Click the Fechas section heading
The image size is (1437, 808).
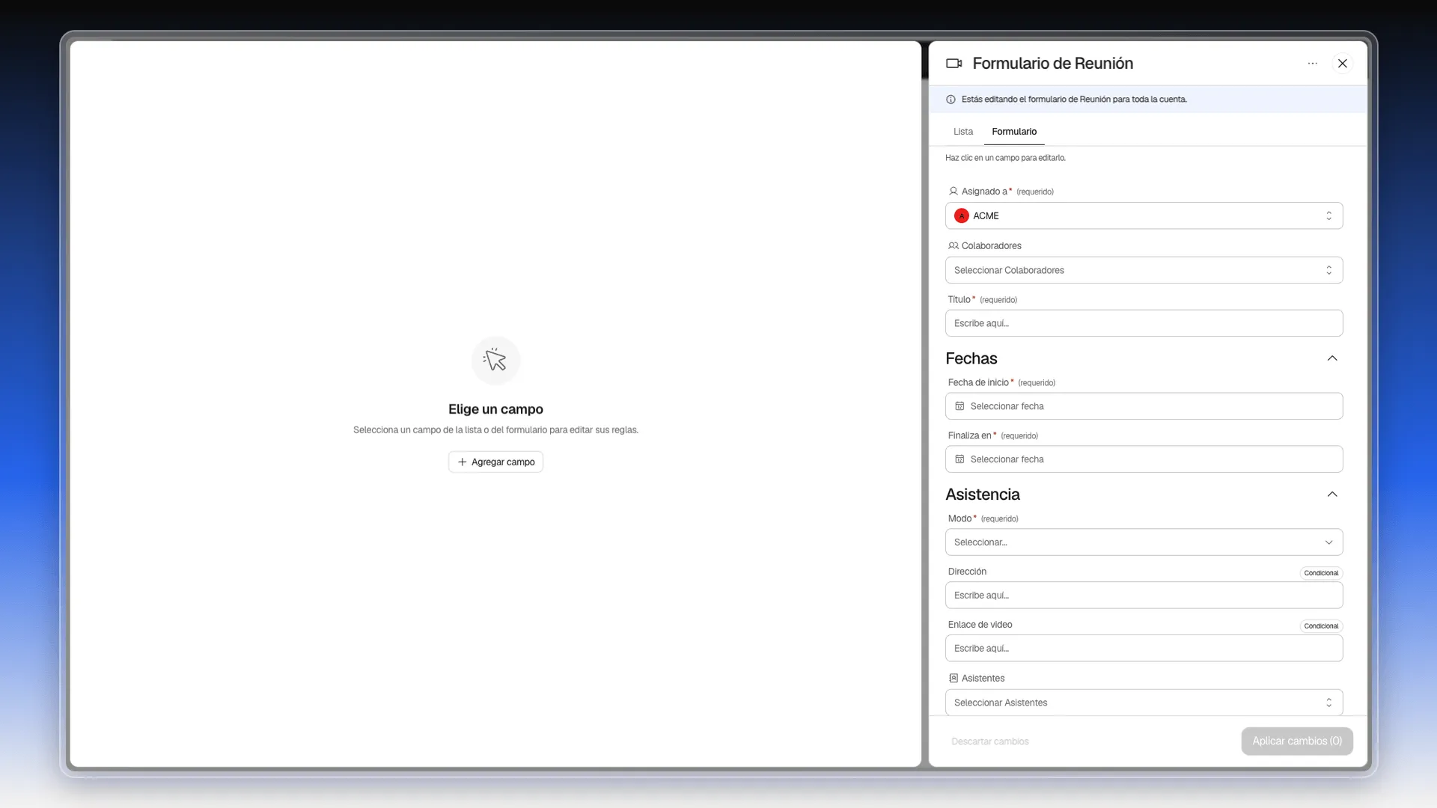coord(971,358)
